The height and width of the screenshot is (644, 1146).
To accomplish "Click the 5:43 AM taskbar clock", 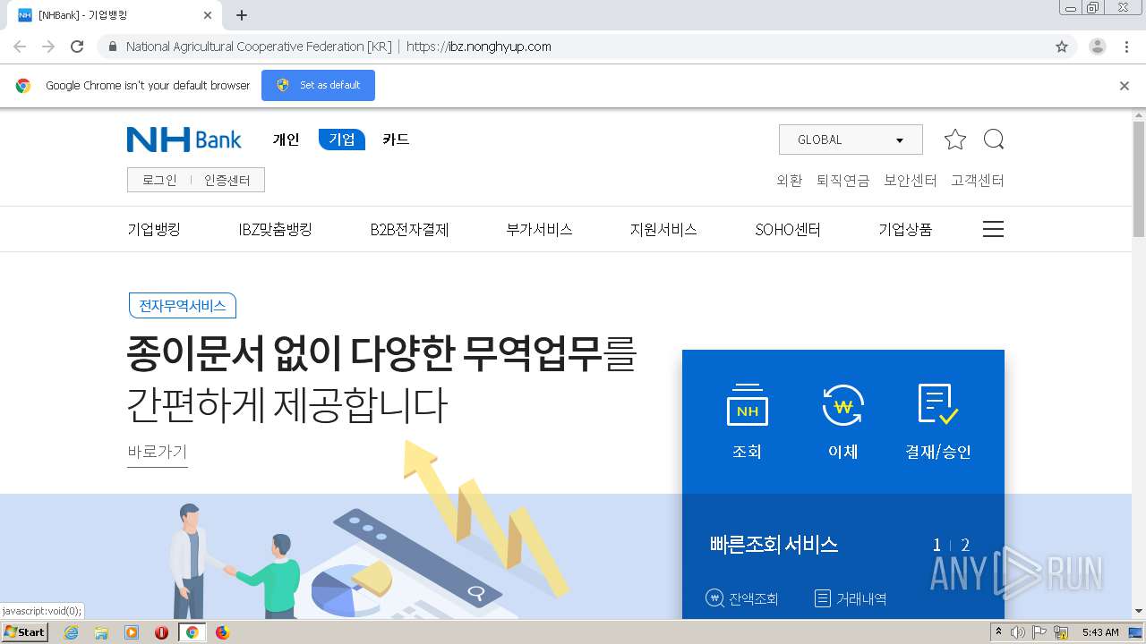I will tap(1100, 632).
